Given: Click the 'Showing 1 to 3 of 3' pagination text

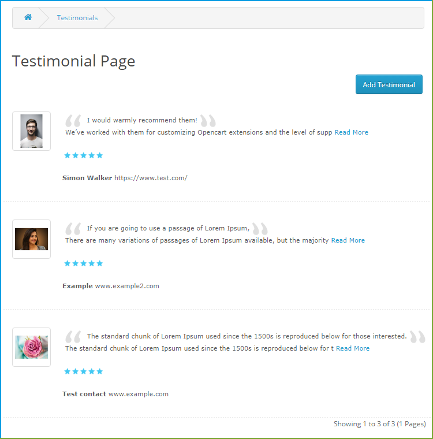Looking at the screenshot, I should (379, 424).
